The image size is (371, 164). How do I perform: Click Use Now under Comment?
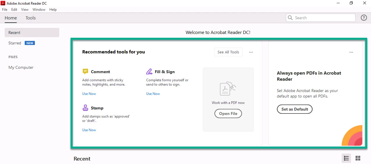pos(89,94)
